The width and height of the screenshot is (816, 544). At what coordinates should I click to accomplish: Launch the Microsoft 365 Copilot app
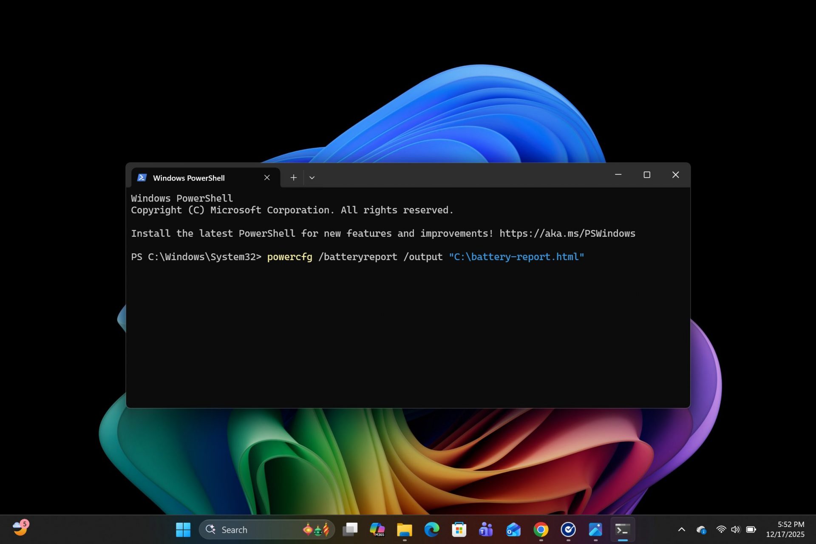click(x=378, y=530)
